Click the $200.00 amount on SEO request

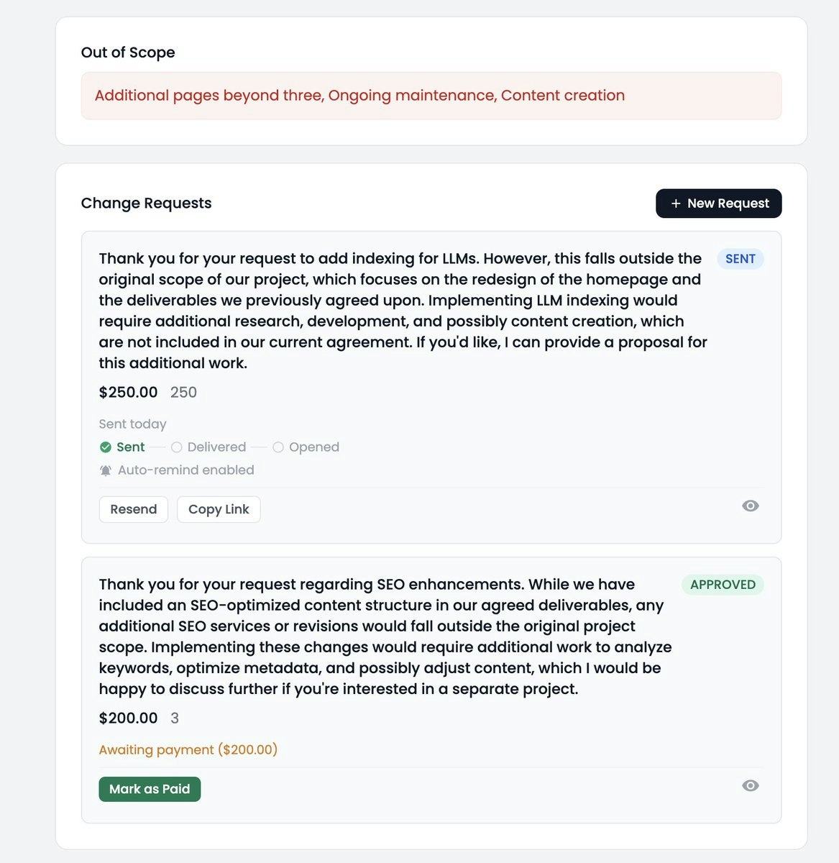coord(128,718)
